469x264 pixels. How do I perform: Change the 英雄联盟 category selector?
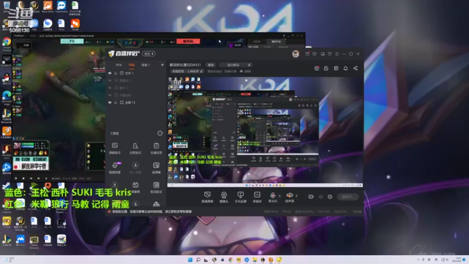pyautogui.click(x=187, y=71)
